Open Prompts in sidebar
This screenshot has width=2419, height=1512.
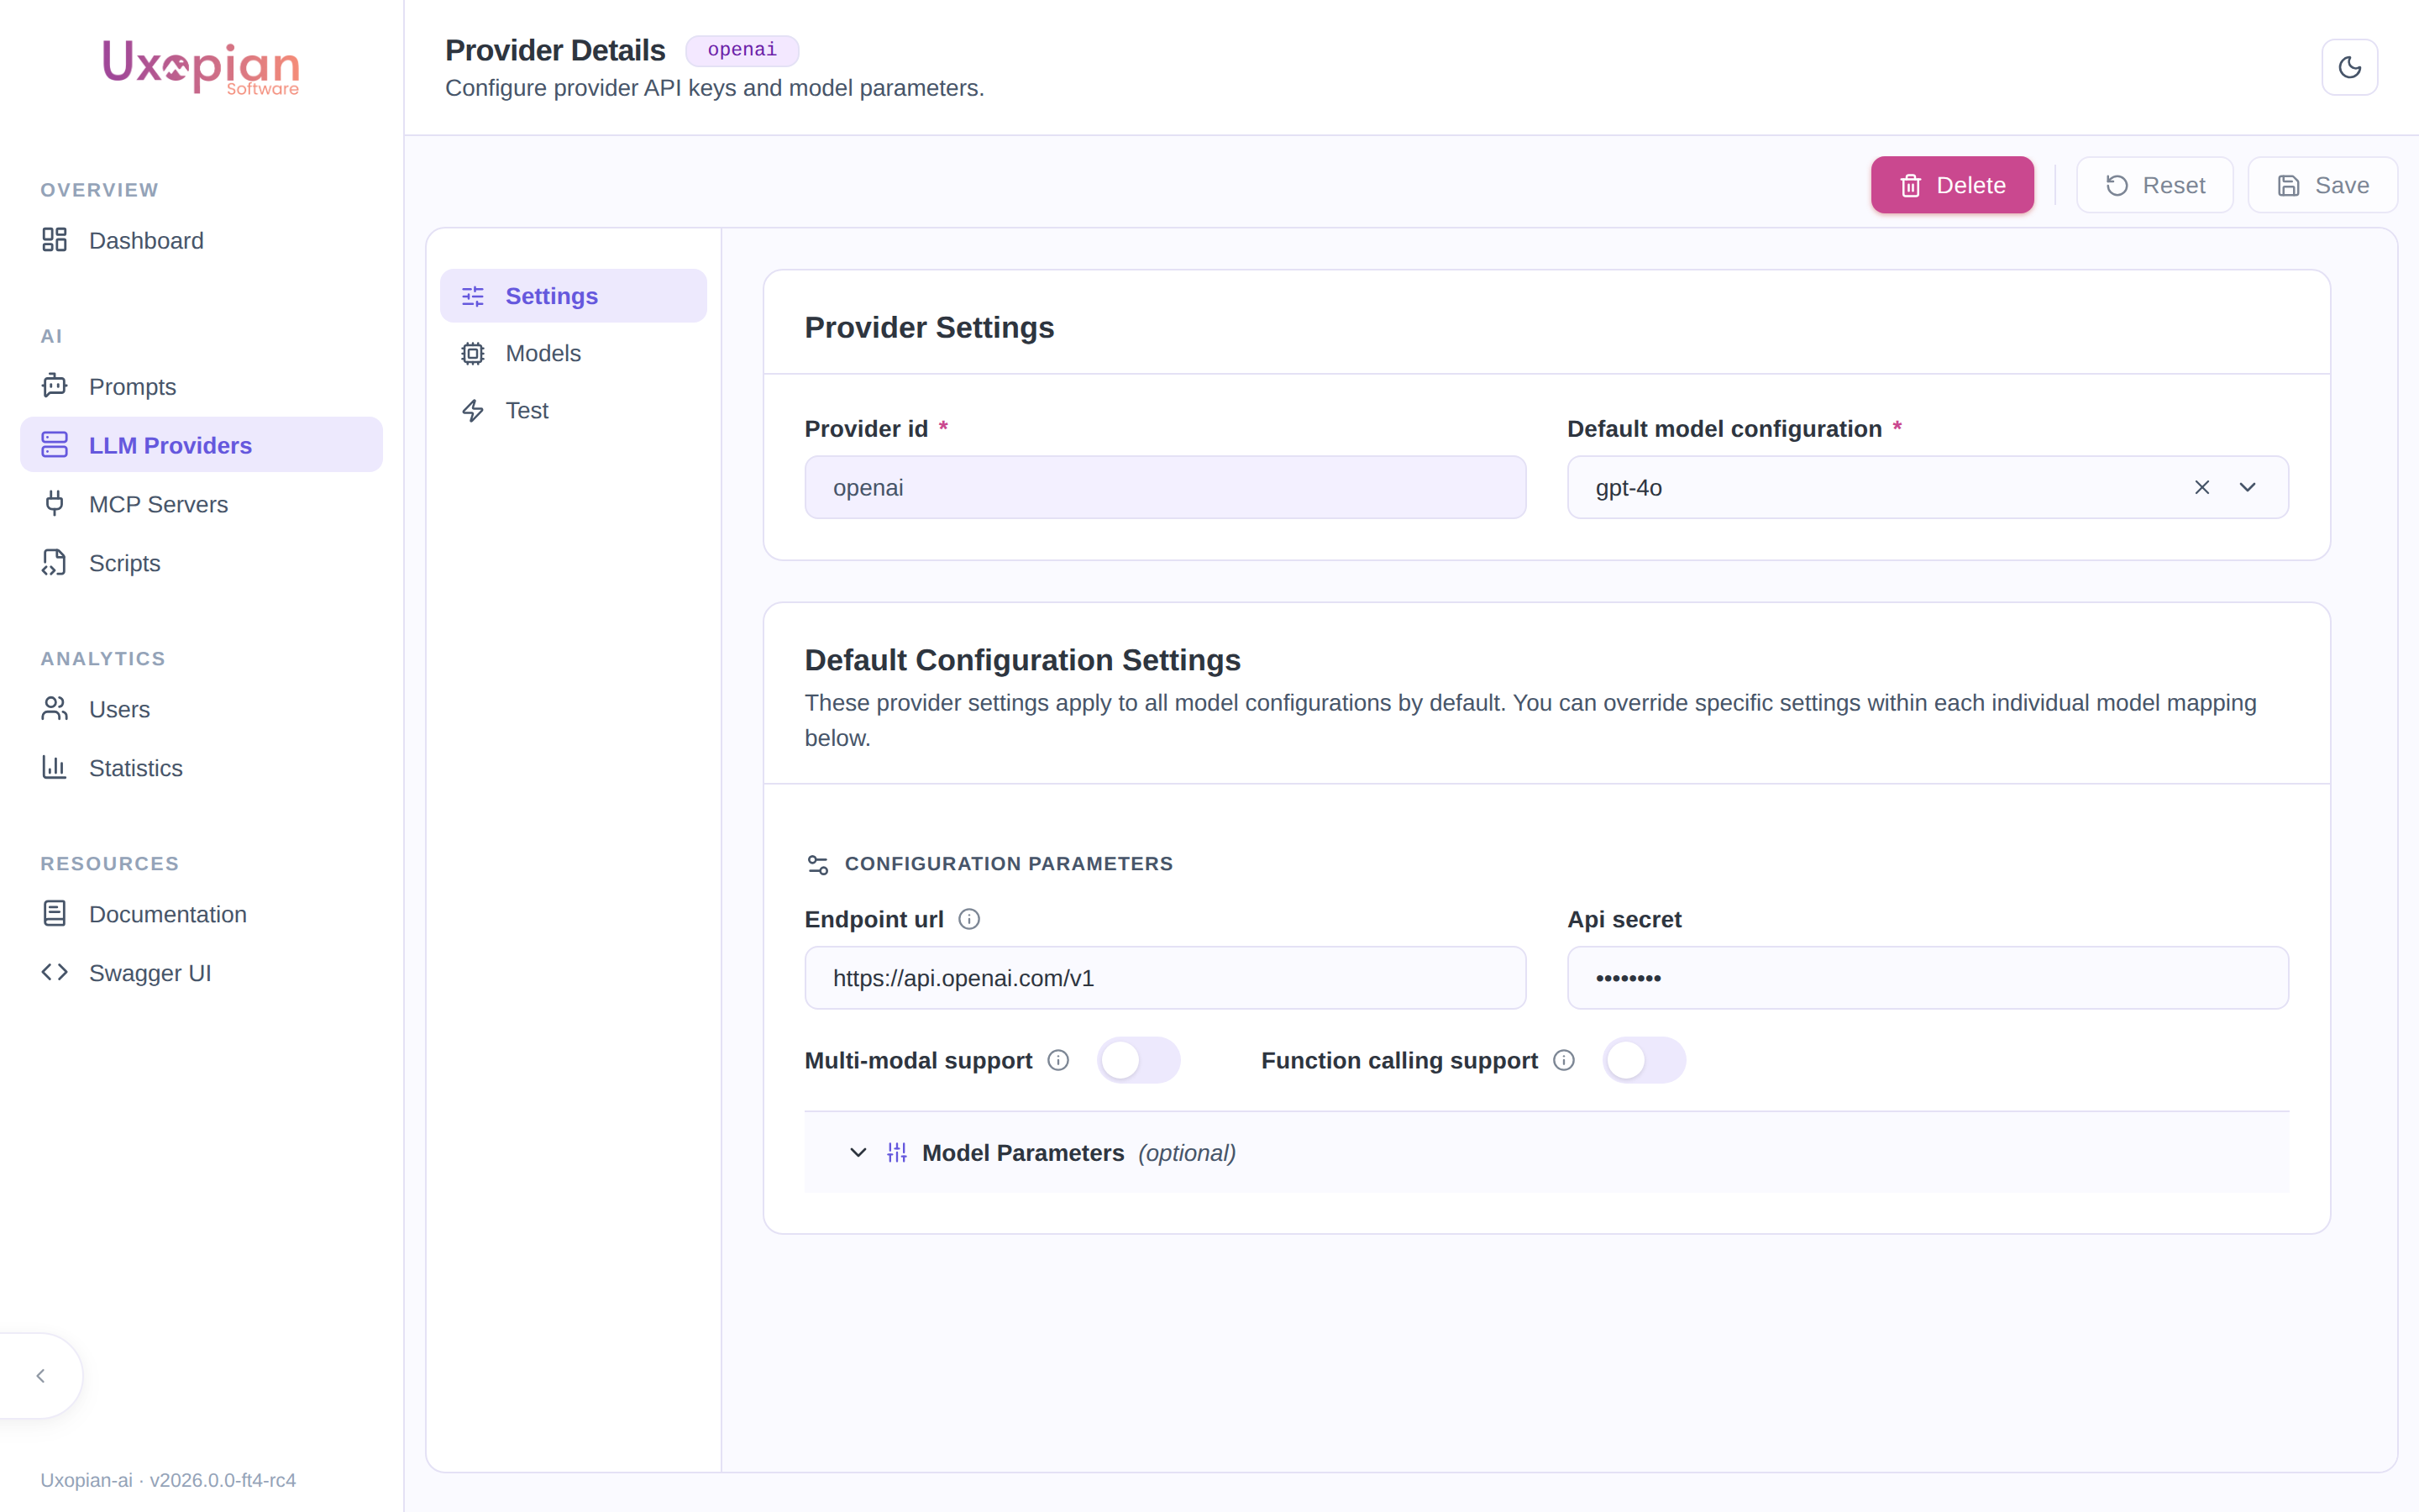point(201,386)
